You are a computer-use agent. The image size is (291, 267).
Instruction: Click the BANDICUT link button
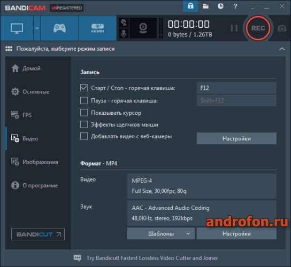pos(38,234)
